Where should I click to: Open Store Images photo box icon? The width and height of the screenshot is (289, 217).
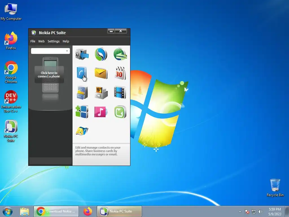point(101,93)
